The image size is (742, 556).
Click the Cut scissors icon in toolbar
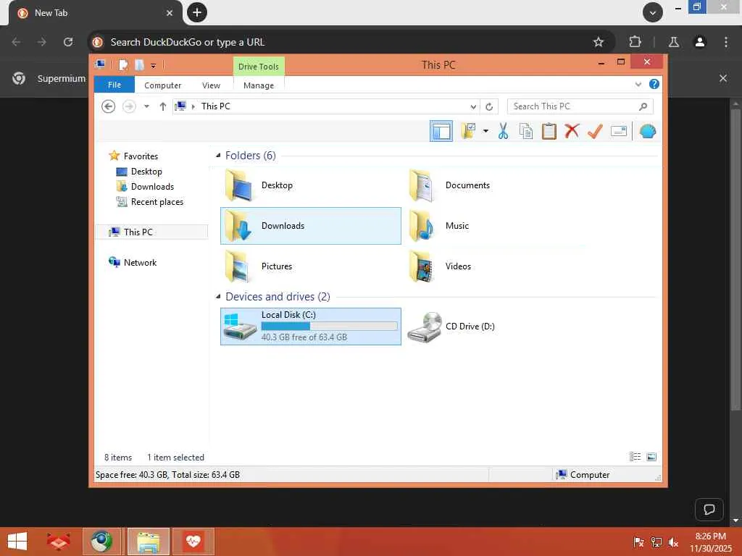tap(503, 131)
